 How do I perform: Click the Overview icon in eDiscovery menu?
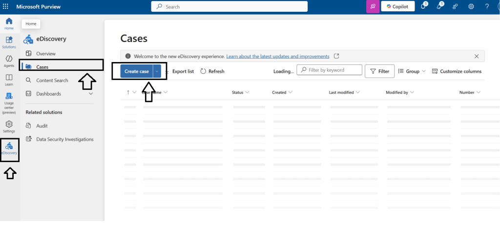point(29,54)
